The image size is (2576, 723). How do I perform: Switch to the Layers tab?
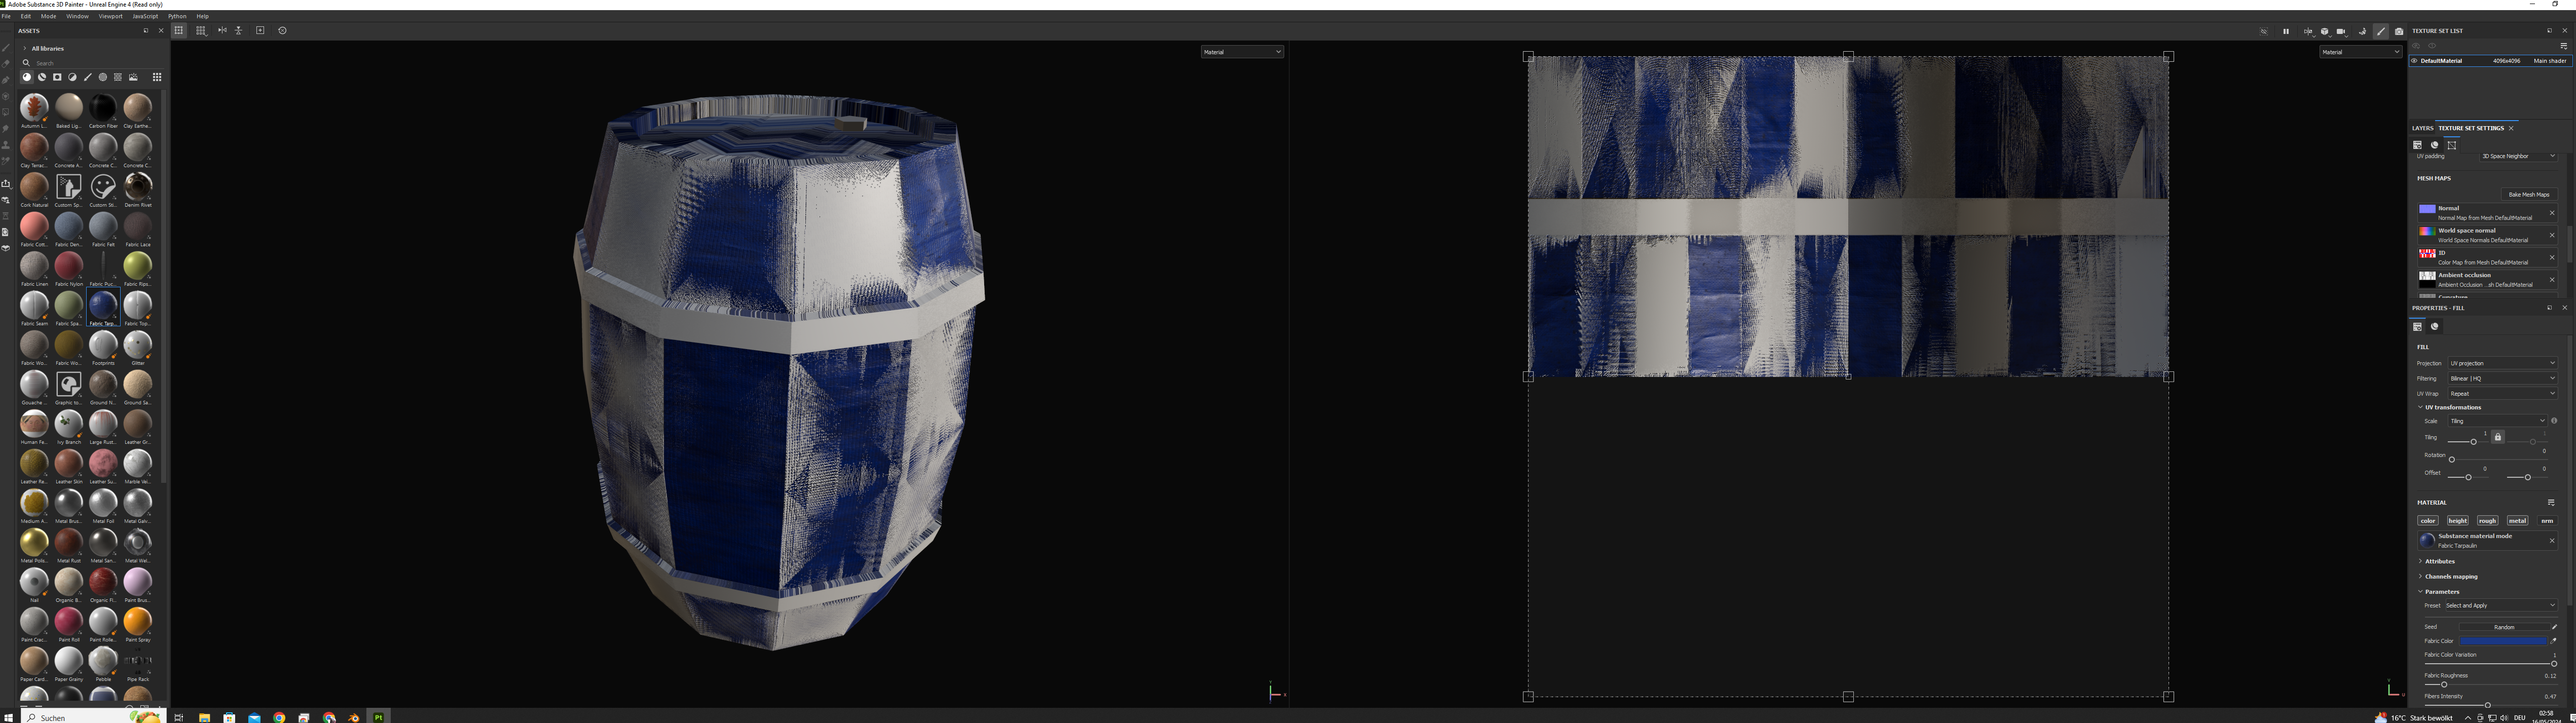pos(2422,128)
